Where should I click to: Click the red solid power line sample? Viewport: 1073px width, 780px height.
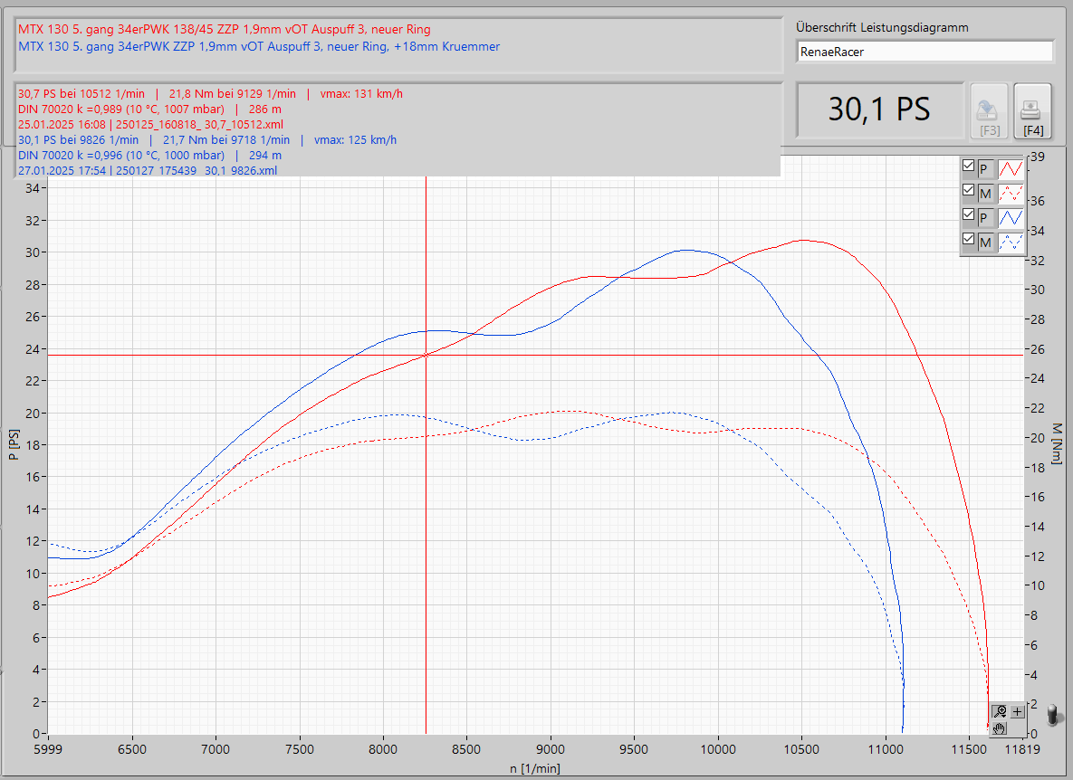[1011, 167]
